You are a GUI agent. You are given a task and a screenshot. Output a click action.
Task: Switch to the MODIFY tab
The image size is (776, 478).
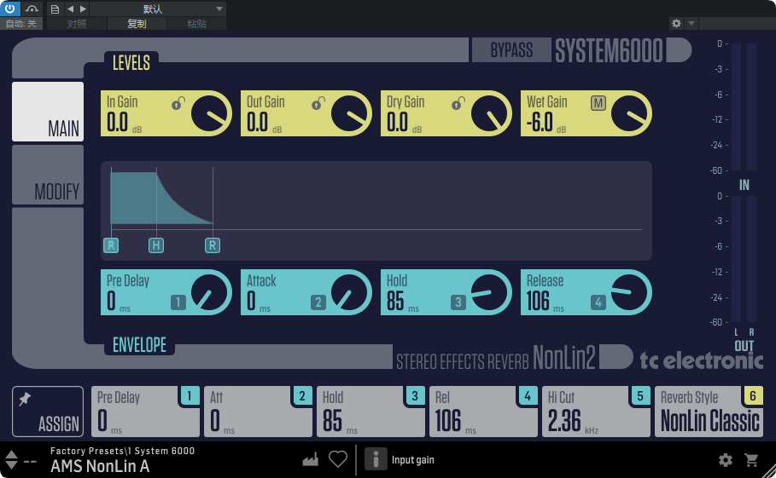pyautogui.click(x=48, y=175)
